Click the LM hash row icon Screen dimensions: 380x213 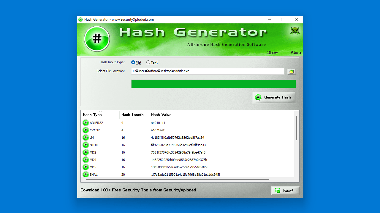pyautogui.click(x=86, y=138)
